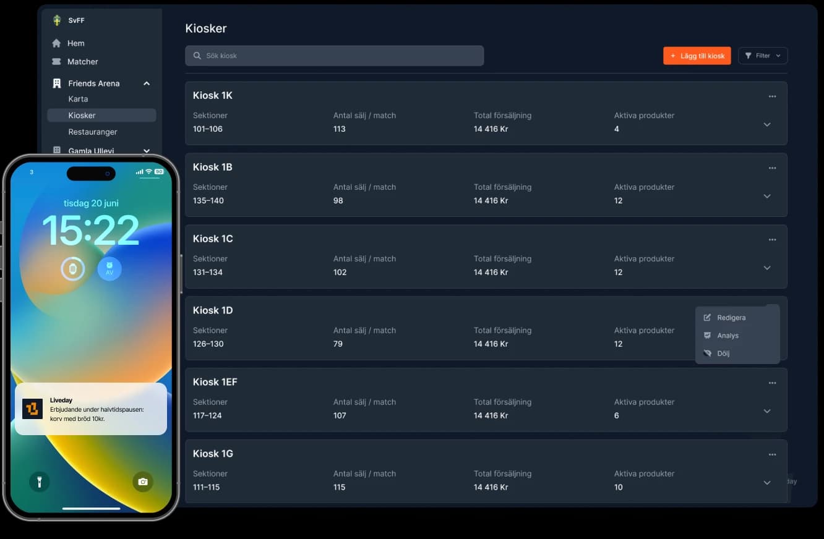Open the three-dots menu for Kiosk 1B

772,168
